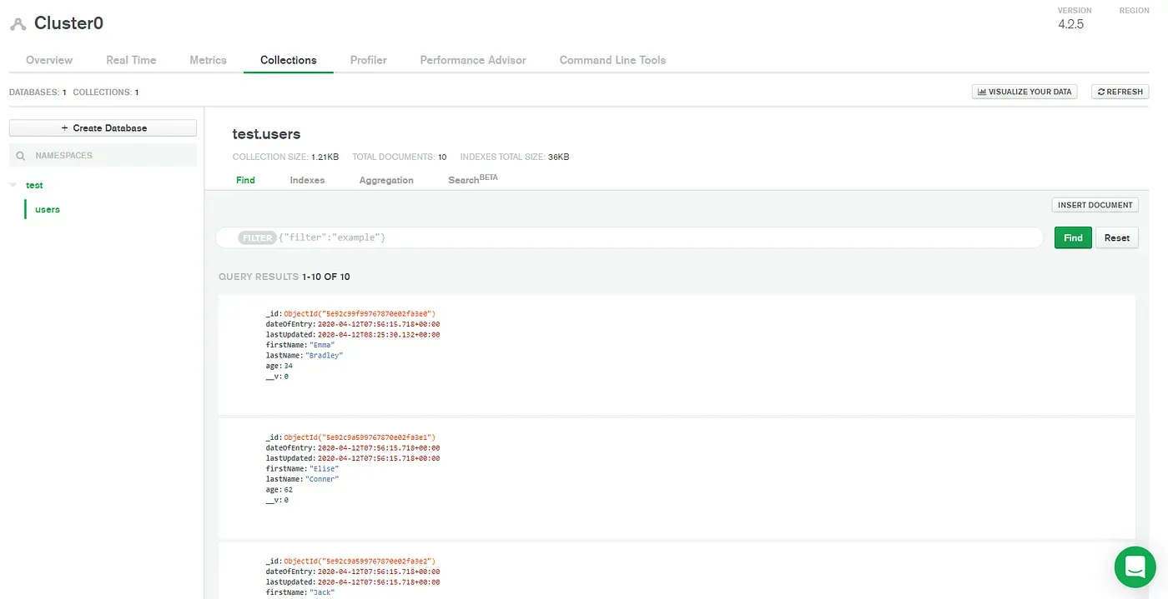Click the ObjectId ending fa3e2

pyautogui.click(x=360, y=562)
